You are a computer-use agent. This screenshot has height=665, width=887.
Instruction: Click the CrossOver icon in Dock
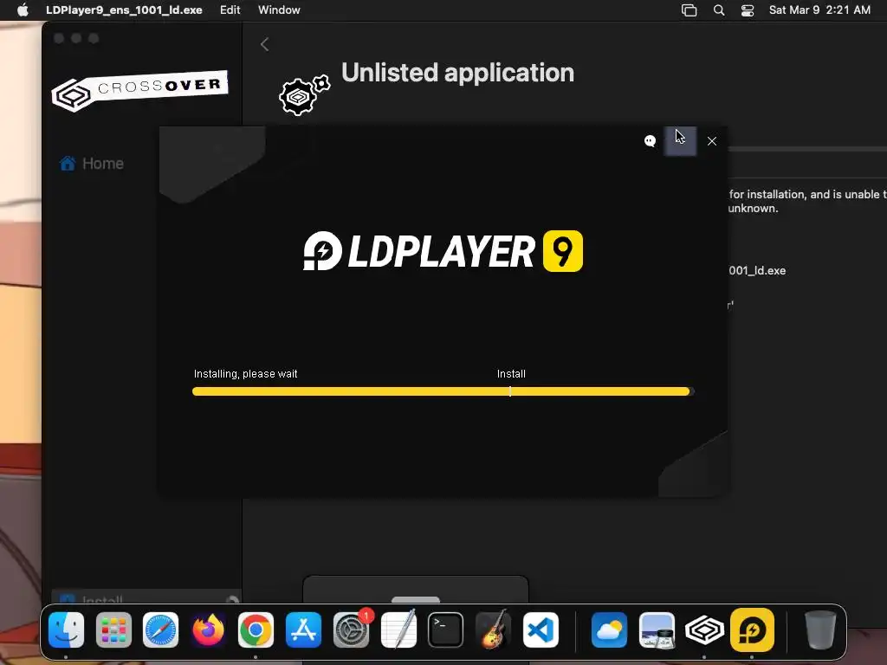(704, 629)
